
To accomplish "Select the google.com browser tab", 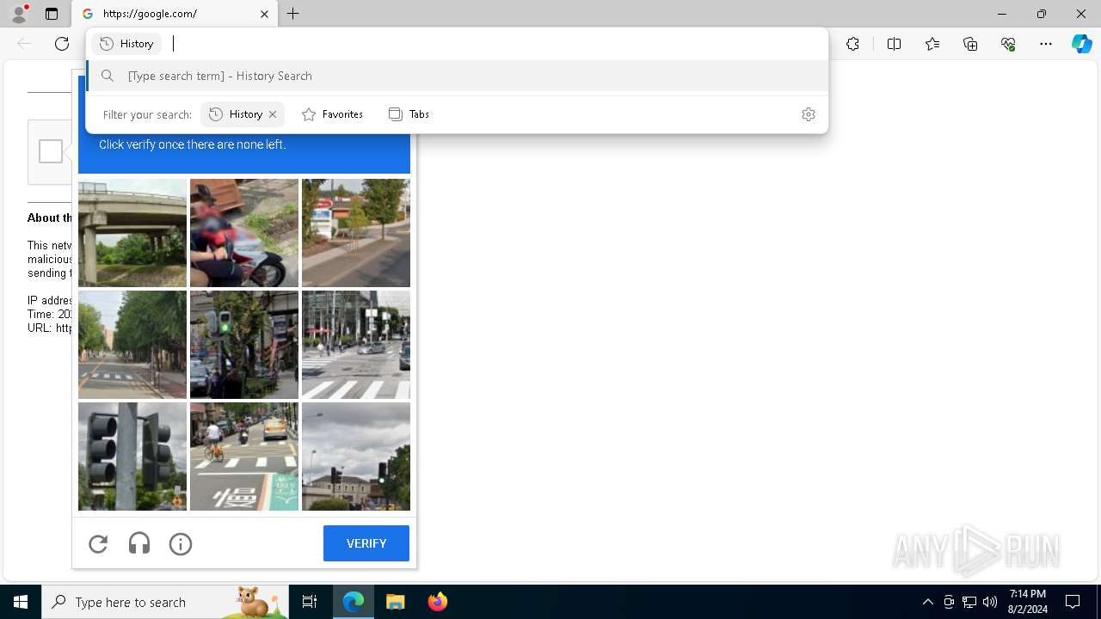I will [175, 14].
